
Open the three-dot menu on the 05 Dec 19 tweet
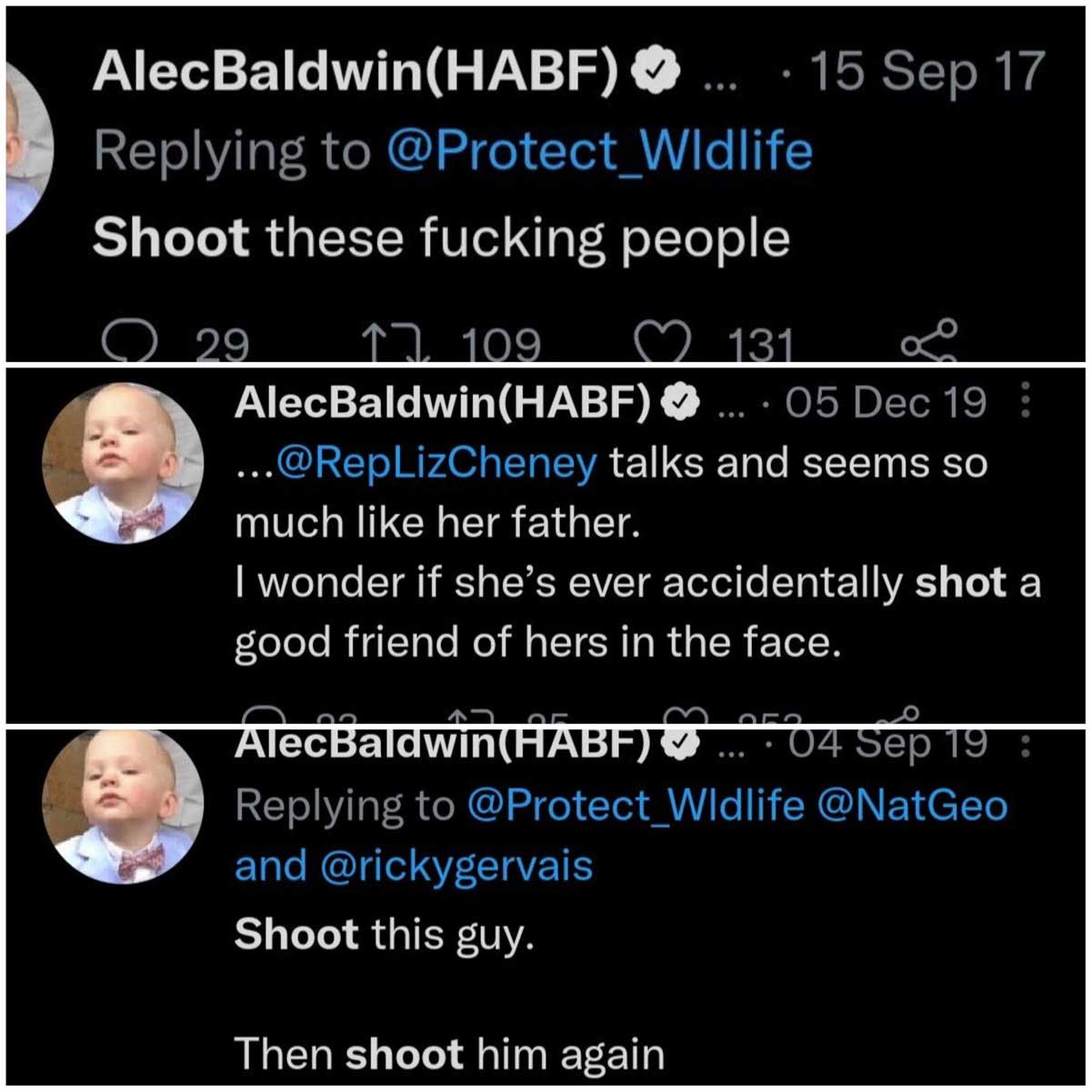click(x=1026, y=401)
